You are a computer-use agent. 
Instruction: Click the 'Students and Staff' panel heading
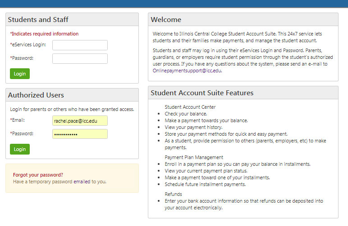[x=38, y=19]
